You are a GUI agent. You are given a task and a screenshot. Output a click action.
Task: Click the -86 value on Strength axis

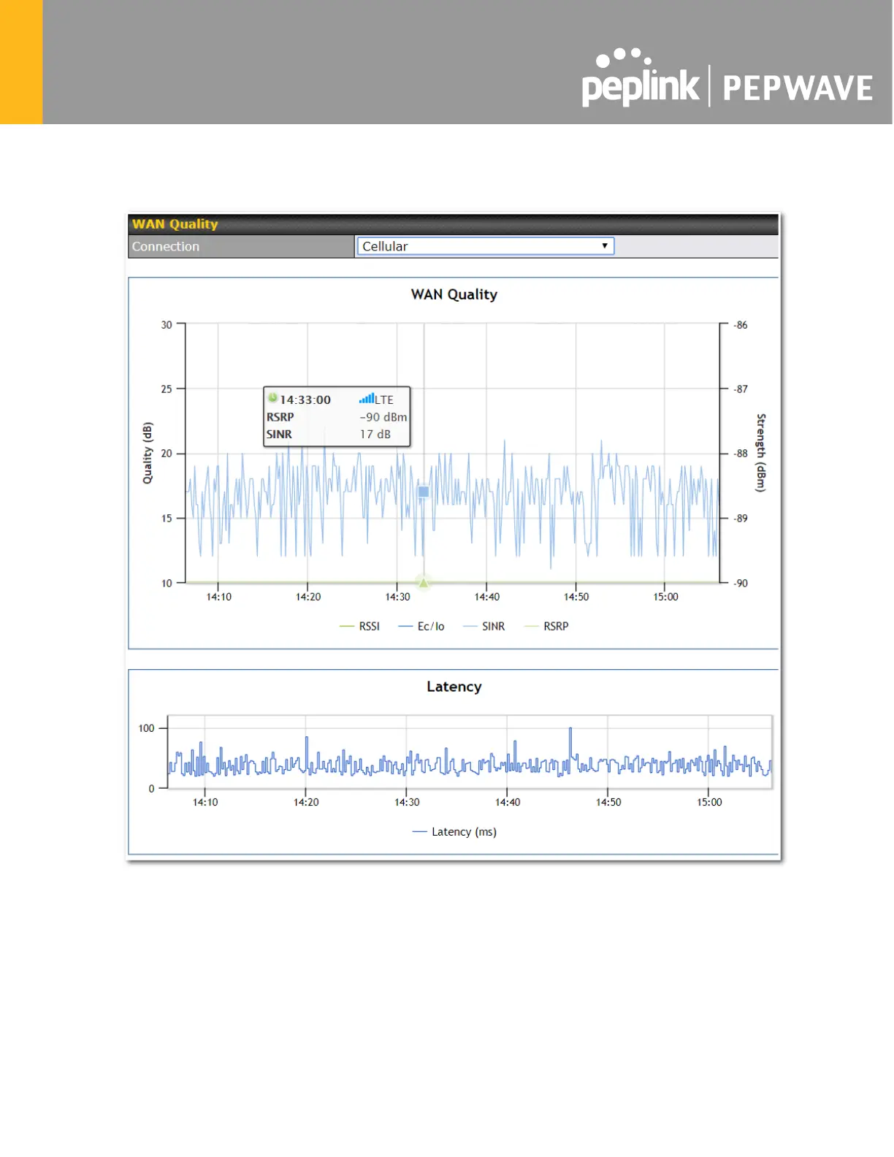coord(741,325)
